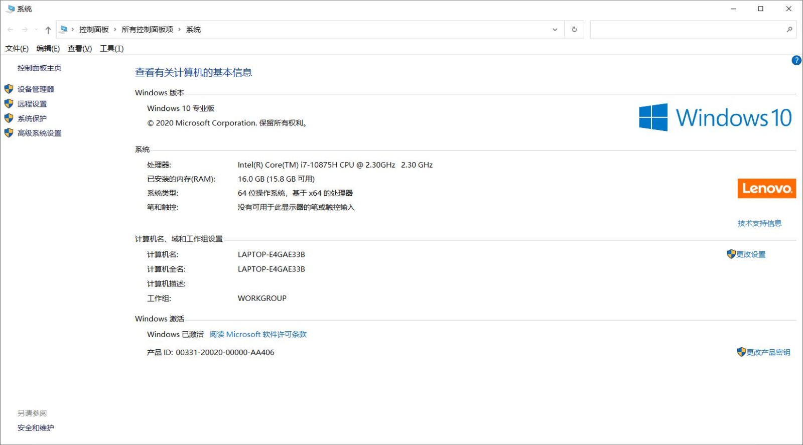The image size is (803, 445).
Task: Click shield icon beside 设备管理器
Action: [x=9, y=89]
